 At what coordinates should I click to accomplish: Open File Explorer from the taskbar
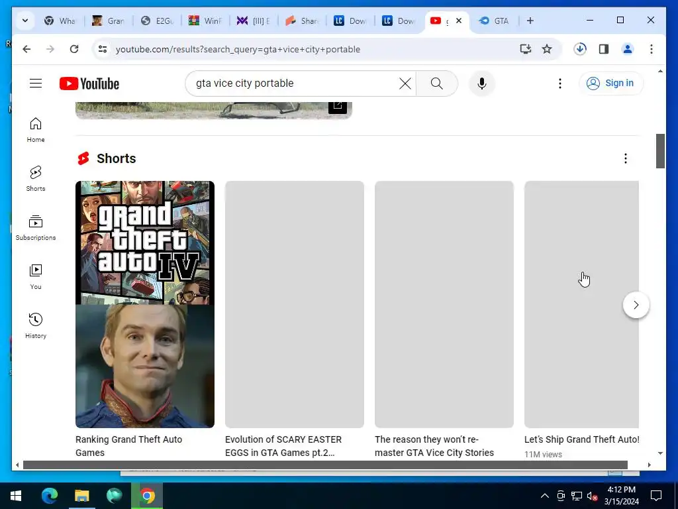pos(81,496)
